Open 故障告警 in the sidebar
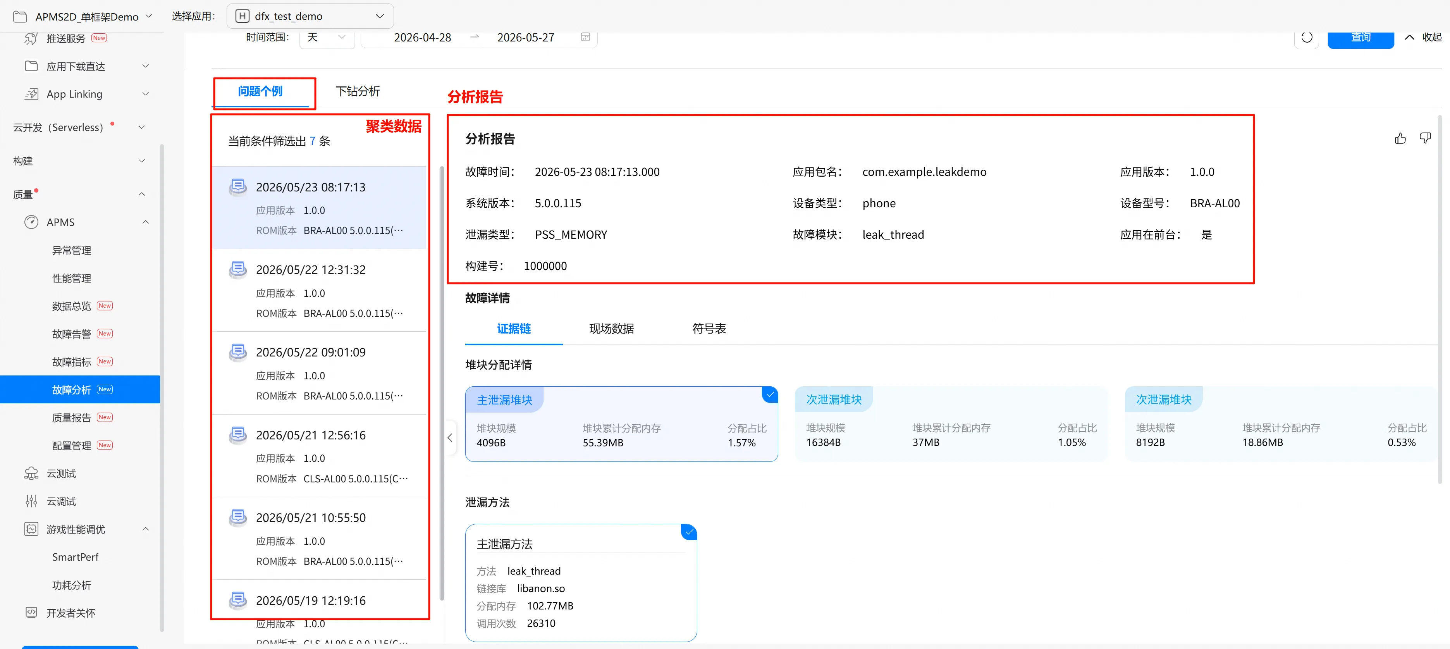This screenshot has height=649, width=1450. pyautogui.click(x=72, y=334)
